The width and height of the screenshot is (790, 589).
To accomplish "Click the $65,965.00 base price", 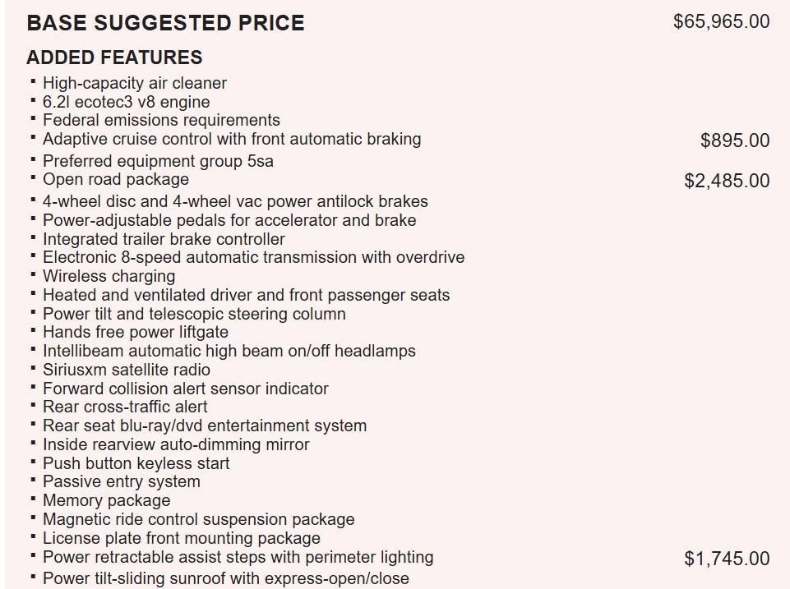I will click(x=721, y=21).
